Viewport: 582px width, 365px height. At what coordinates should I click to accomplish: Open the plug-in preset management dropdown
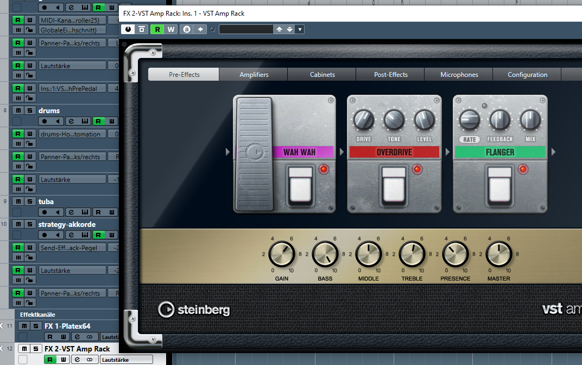coord(300,29)
